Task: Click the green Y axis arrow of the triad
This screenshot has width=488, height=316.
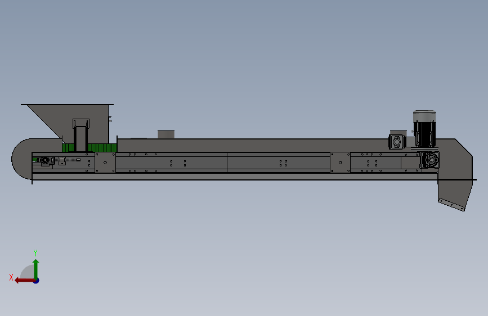Action: (x=36, y=269)
